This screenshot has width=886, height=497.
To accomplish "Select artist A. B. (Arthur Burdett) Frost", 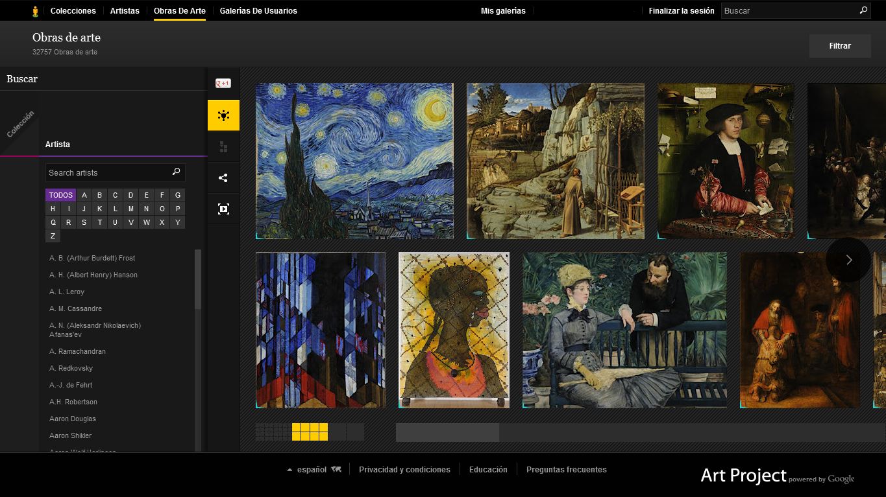I will tap(92, 258).
